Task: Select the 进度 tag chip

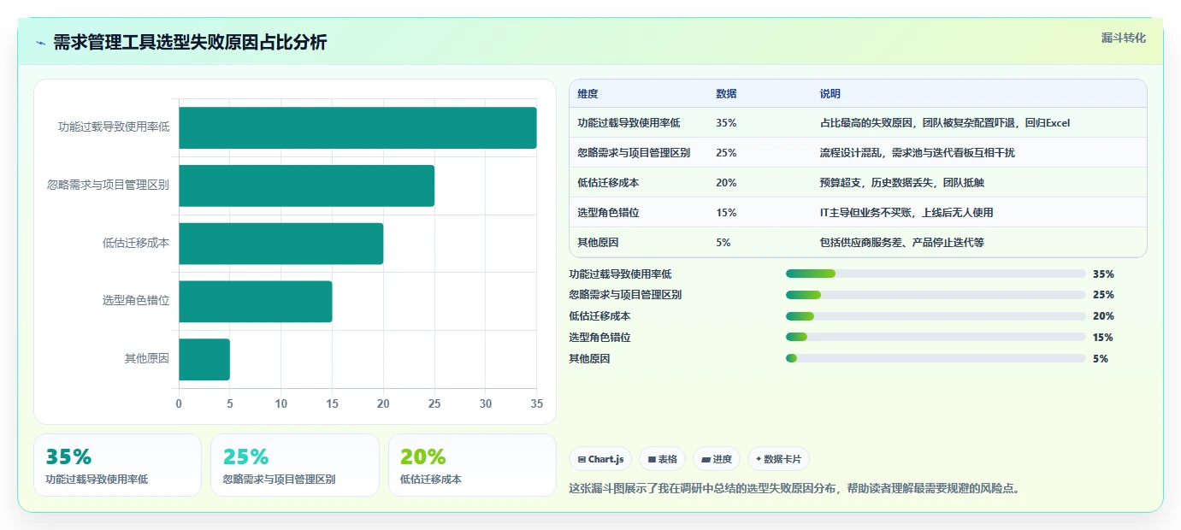Action: pos(717,459)
